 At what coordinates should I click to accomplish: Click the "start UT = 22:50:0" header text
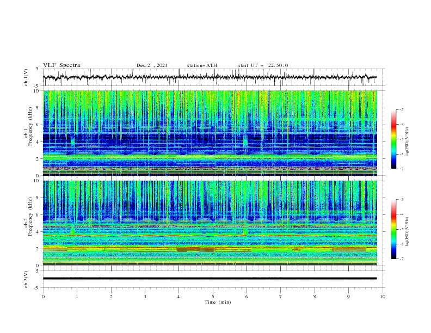263,65
